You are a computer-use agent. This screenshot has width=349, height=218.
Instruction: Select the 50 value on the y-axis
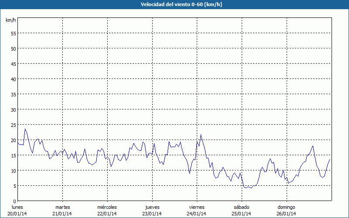[13, 48]
